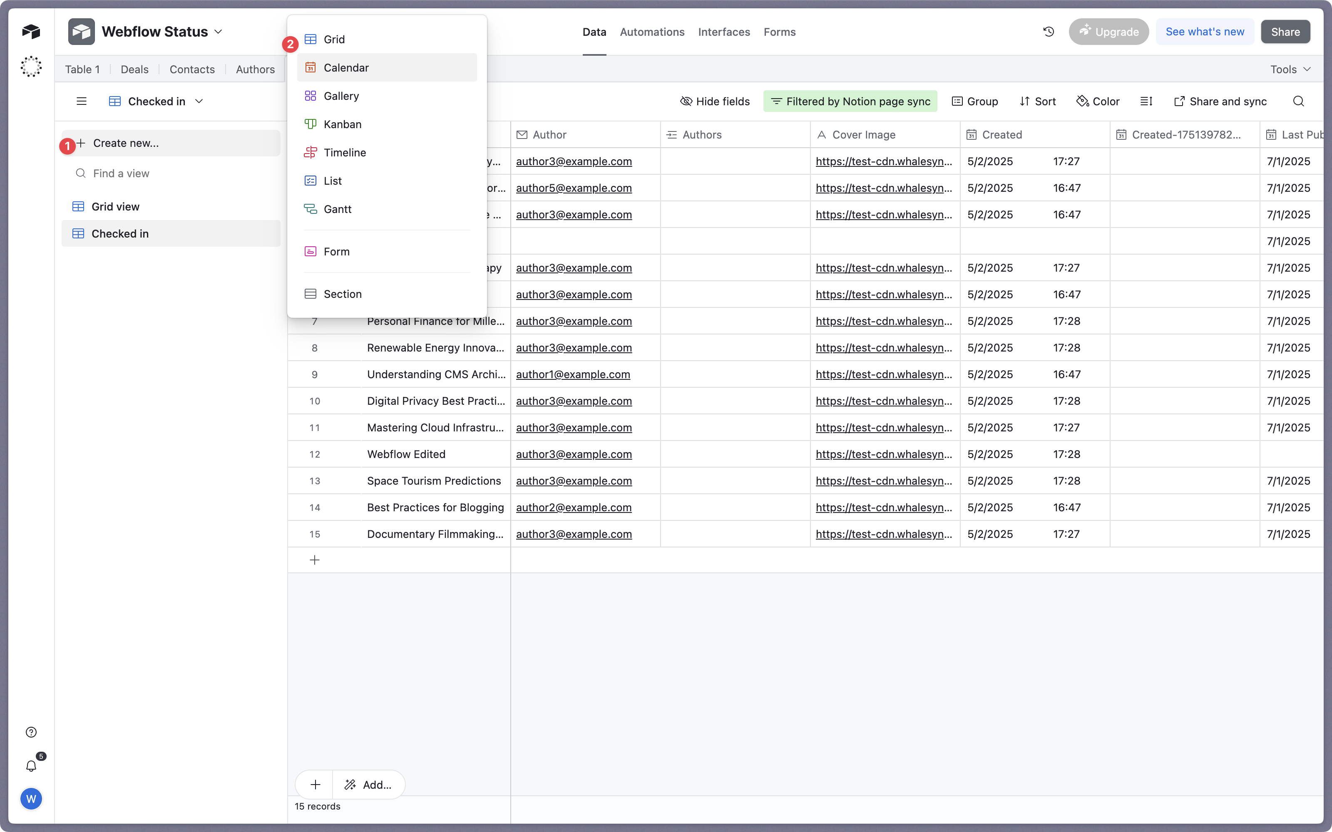Choose Kanban view type in menu
The height and width of the screenshot is (832, 1332).
tap(342, 124)
